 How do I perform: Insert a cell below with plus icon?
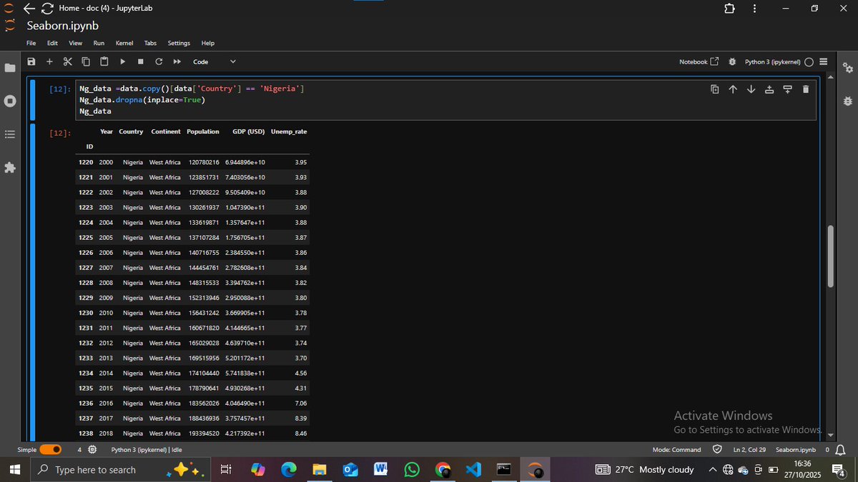tap(49, 61)
